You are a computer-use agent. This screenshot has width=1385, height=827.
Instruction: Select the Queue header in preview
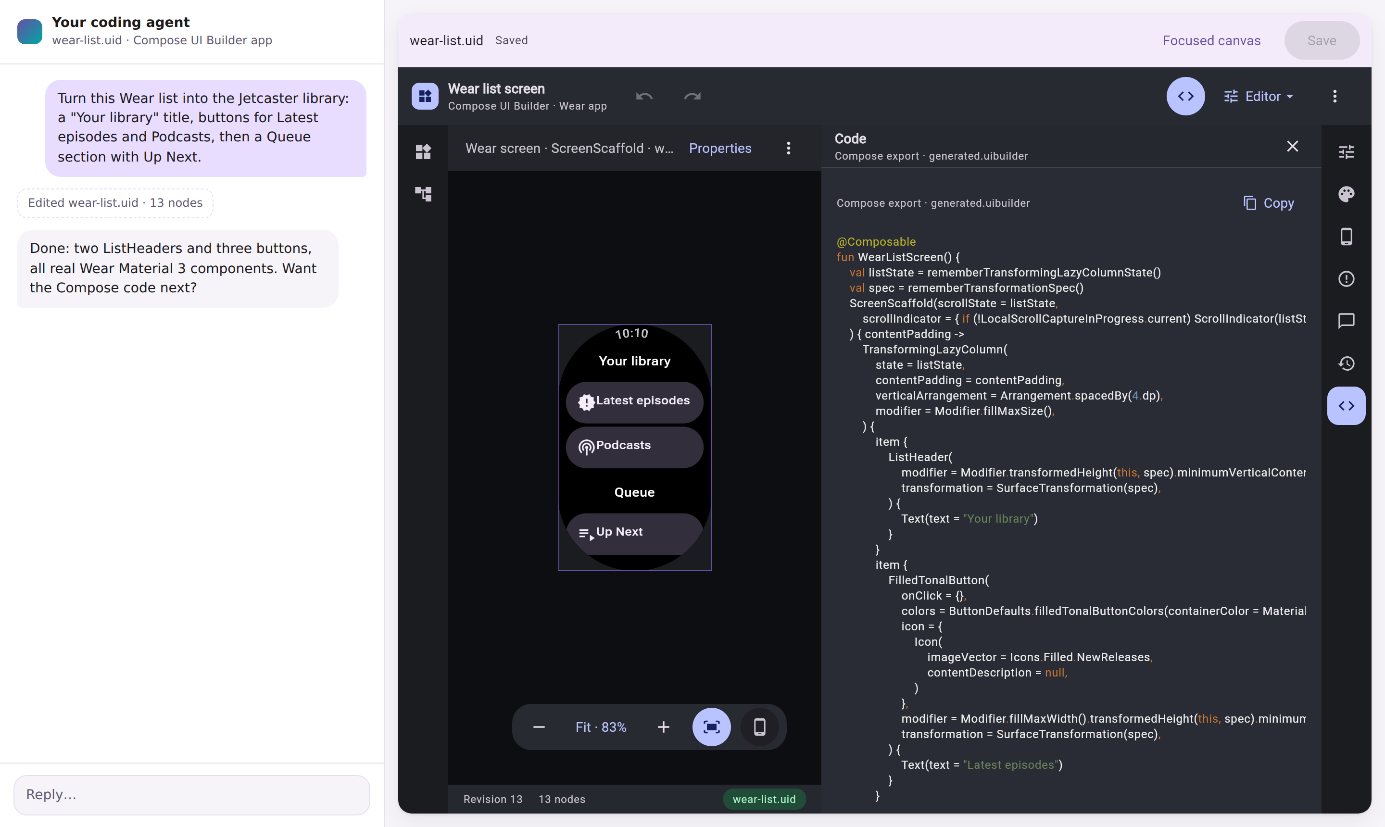634,492
